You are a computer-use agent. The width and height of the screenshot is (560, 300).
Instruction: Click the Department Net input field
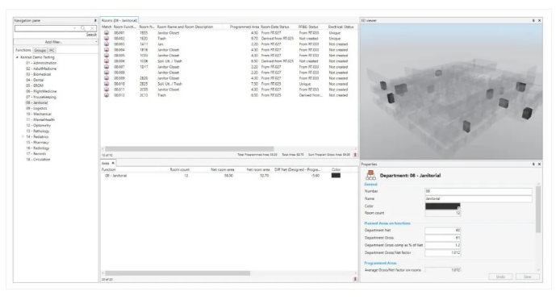[x=442, y=231]
